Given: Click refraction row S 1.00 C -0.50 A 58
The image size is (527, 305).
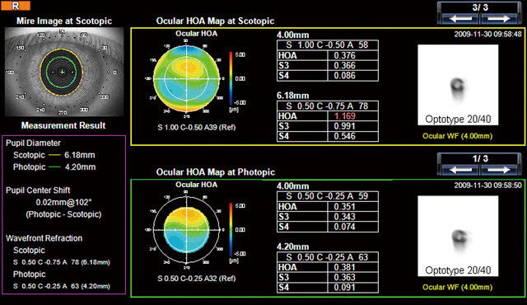Looking at the screenshot, I should pyautogui.click(x=328, y=45).
